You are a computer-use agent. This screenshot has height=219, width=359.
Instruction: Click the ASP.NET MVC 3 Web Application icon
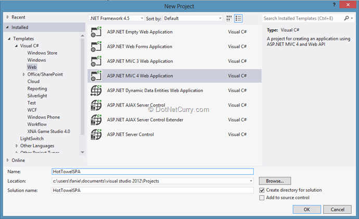pyautogui.click(x=96, y=61)
